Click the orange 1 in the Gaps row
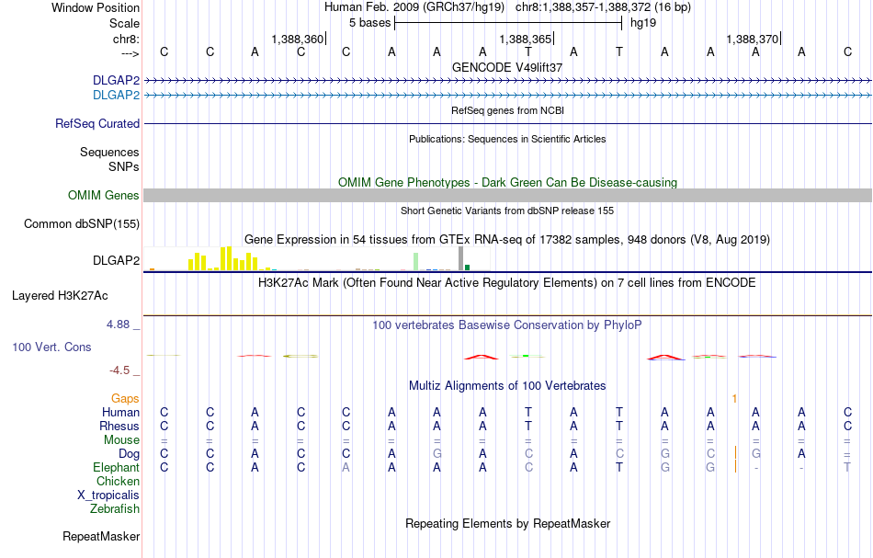The width and height of the screenshot is (873, 558). click(735, 399)
